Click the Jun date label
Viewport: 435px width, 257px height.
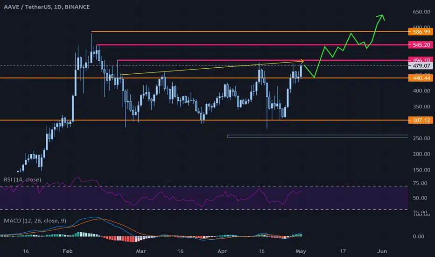click(382, 251)
